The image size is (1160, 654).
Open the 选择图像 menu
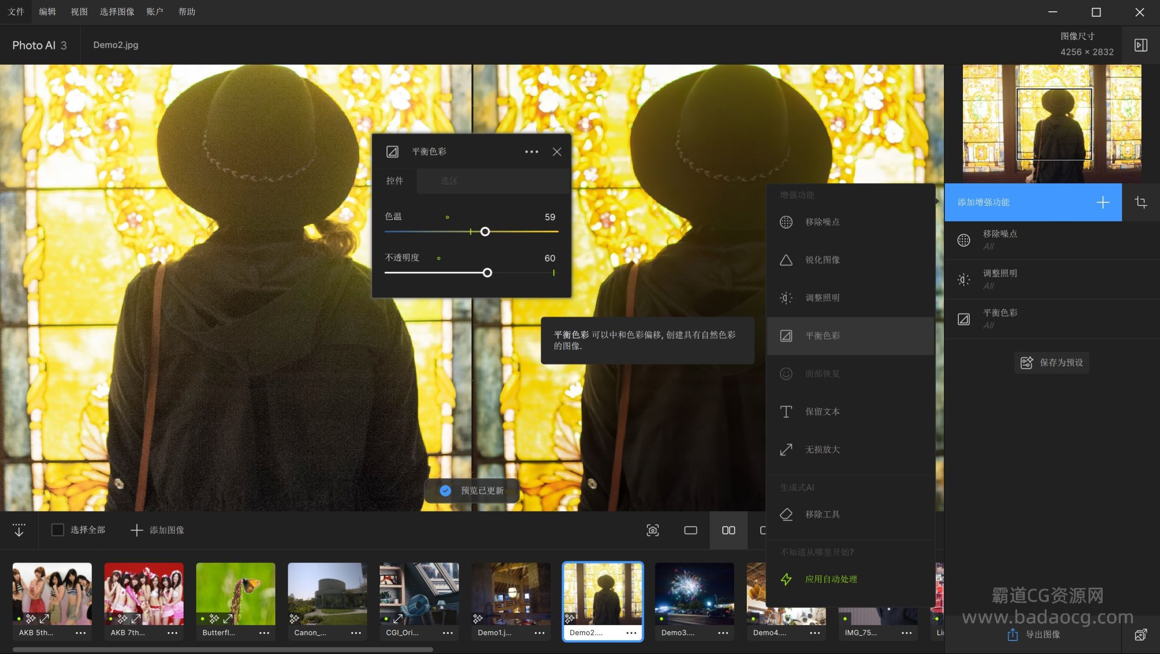[117, 12]
